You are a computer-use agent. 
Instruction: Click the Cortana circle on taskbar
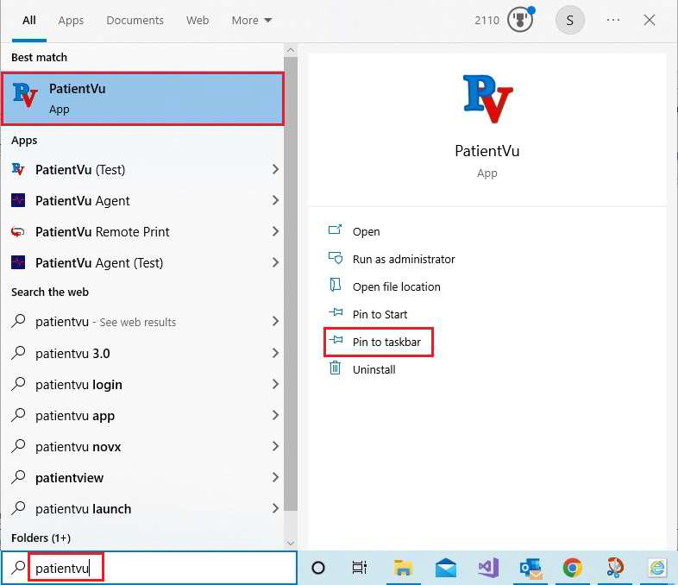tap(318, 568)
